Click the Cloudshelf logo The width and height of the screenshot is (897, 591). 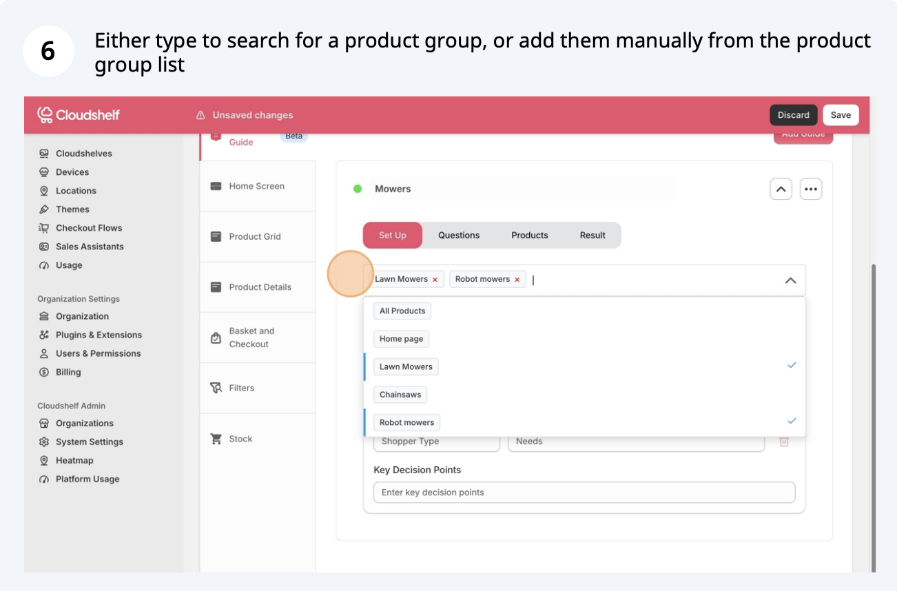coord(78,114)
